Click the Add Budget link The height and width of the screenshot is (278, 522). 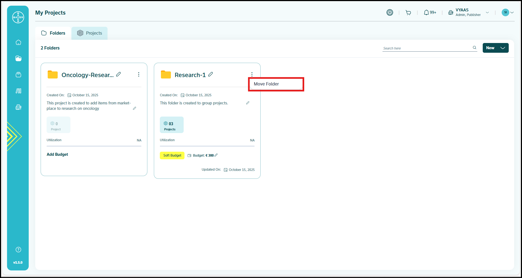[57, 154]
